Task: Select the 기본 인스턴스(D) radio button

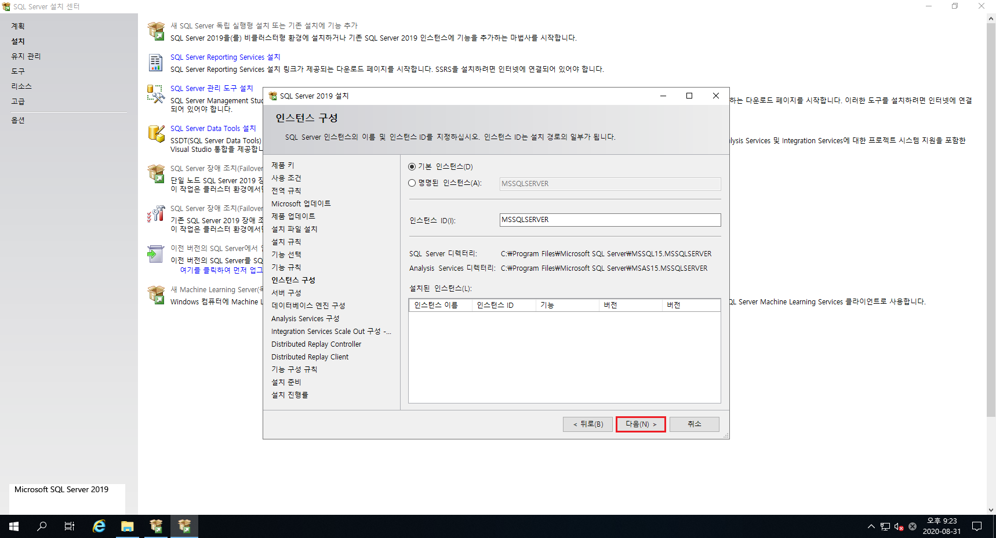Action: tap(412, 167)
